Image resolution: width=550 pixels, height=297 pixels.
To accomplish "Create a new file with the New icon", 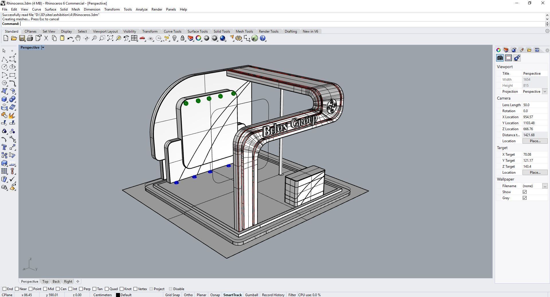I will pyautogui.click(x=6, y=38).
